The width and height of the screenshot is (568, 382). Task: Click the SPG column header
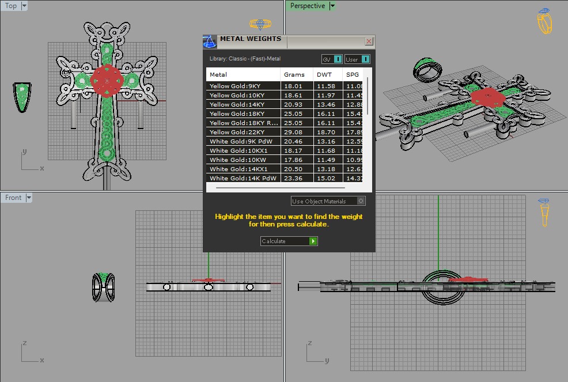tap(353, 74)
